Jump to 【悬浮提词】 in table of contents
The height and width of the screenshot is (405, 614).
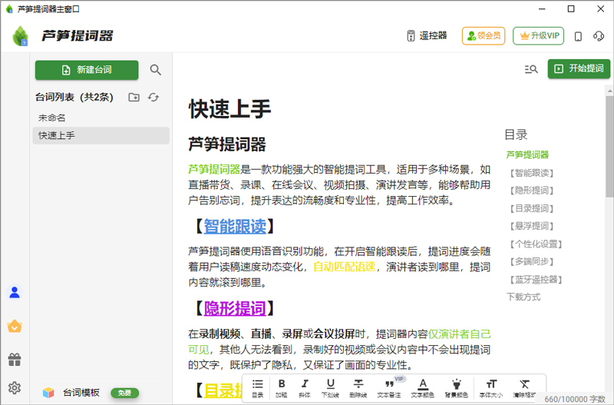pos(532,226)
